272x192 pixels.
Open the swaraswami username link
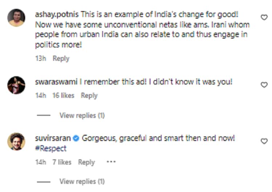(x=56, y=82)
